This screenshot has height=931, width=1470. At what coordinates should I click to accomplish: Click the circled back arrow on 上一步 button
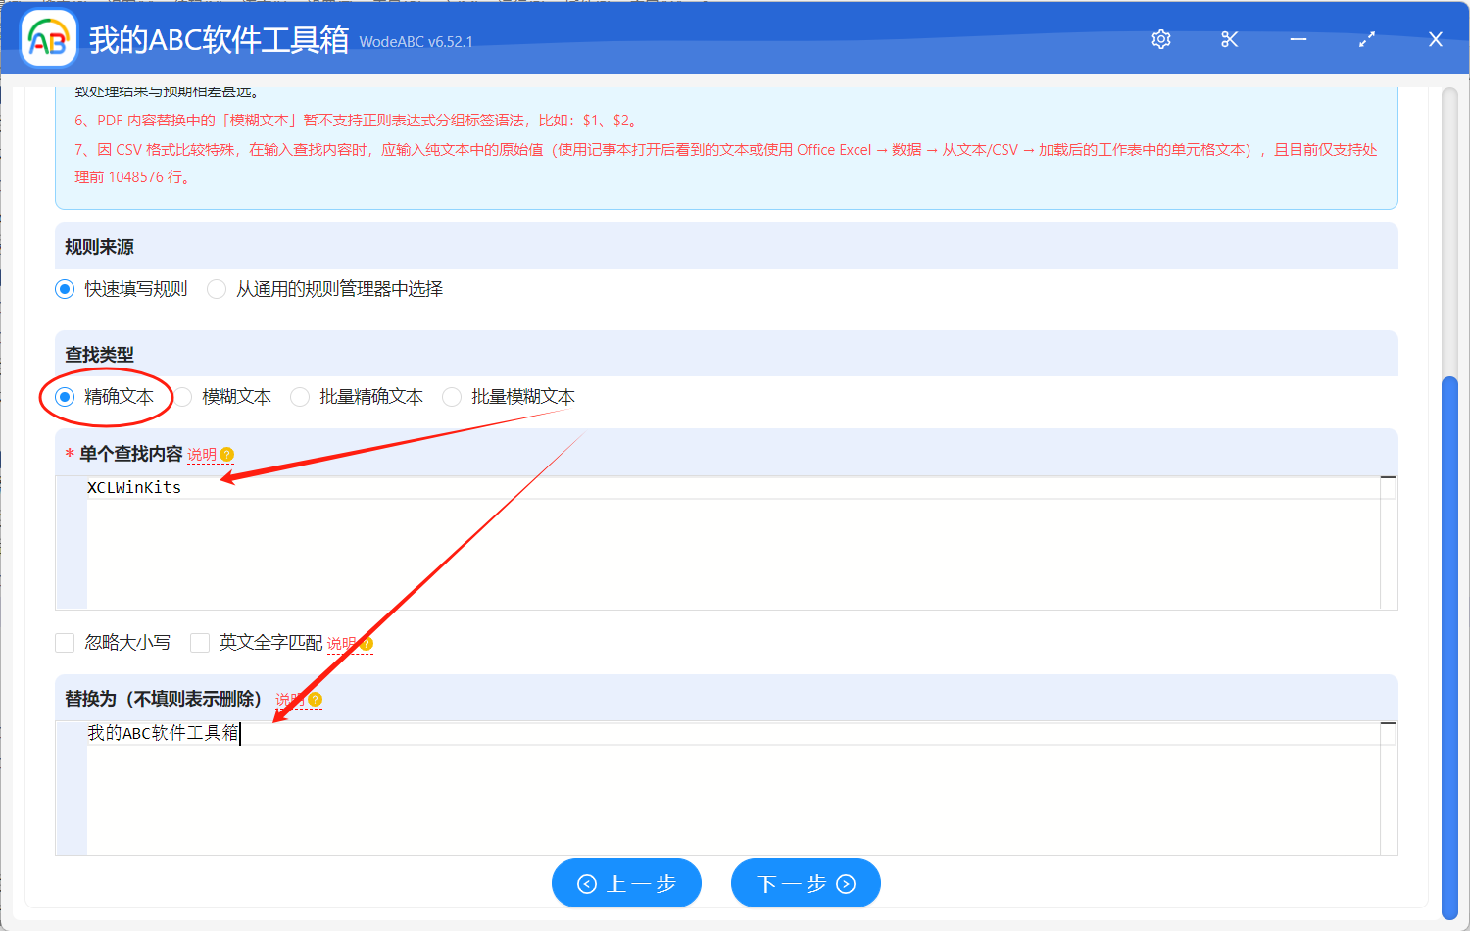coord(589,883)
